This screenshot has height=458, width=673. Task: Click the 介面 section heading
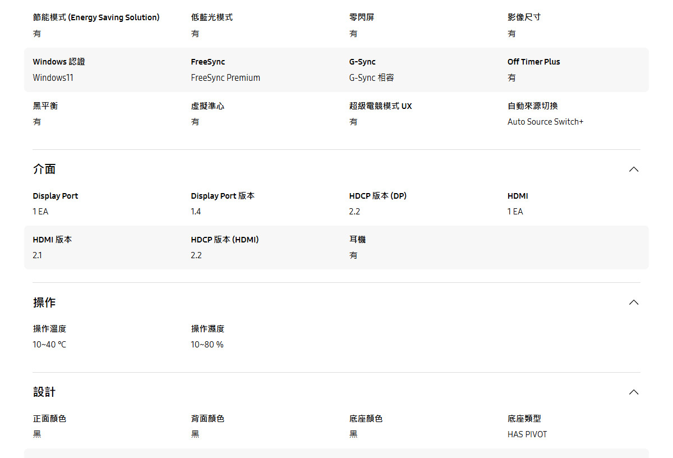pos(44,169)
